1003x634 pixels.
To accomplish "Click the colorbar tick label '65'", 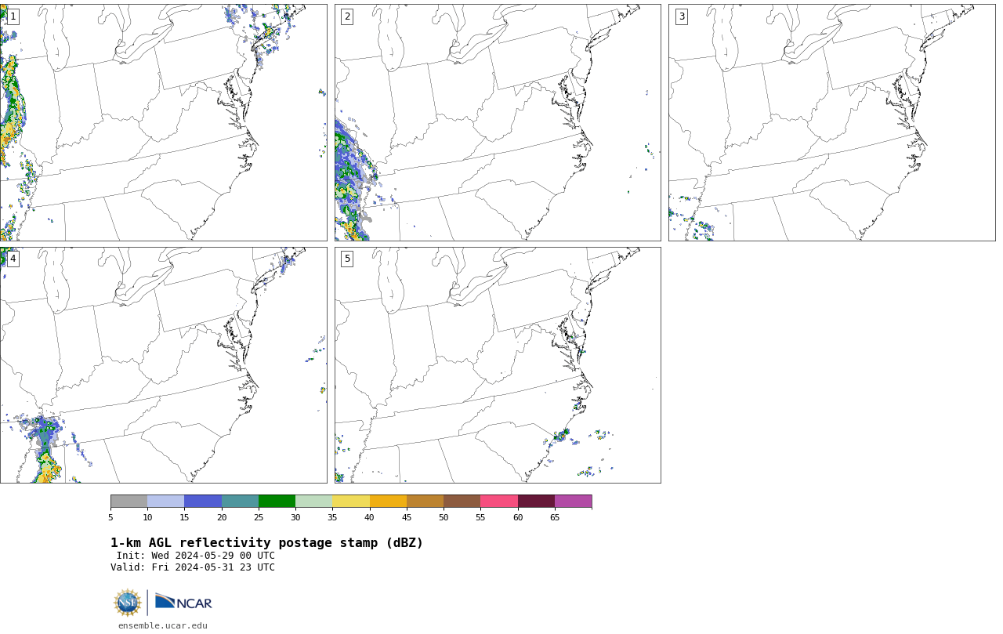I will [555, 517].
